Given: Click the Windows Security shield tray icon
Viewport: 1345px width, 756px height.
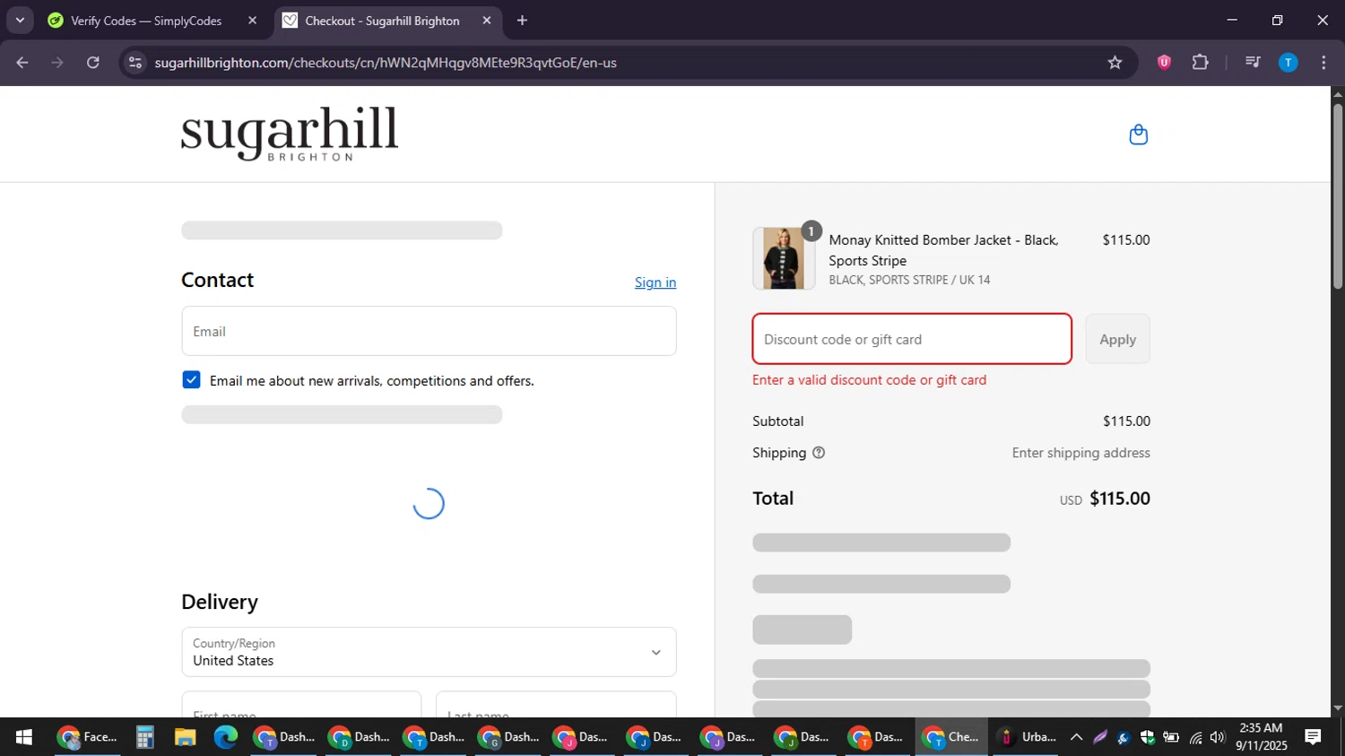Looking at the screenshot, I should pyautogui.click(x=1147, y=737).
